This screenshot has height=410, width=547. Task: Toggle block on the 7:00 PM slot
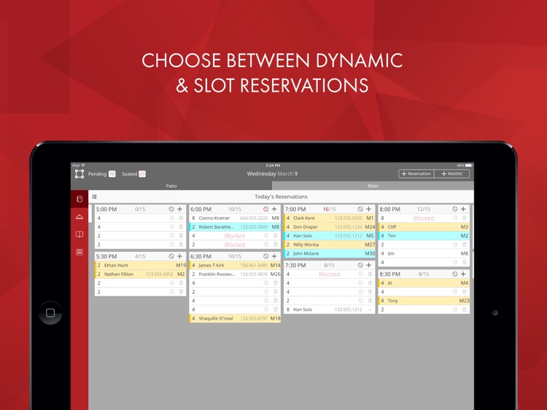360,209
